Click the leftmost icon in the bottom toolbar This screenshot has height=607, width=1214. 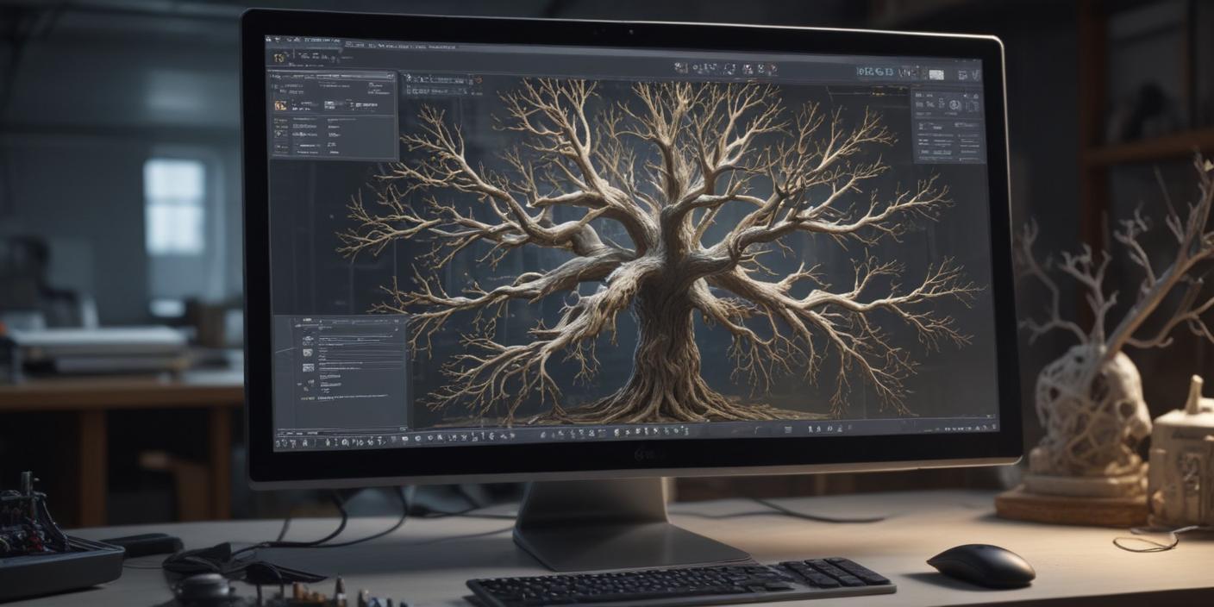click(279, 444)
